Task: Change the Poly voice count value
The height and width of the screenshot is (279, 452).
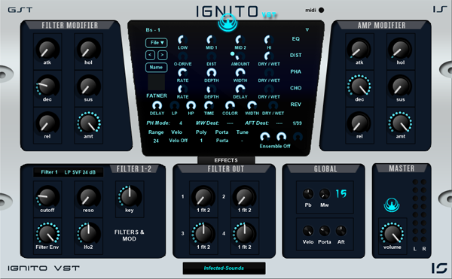Action: (x=201, y=141)
